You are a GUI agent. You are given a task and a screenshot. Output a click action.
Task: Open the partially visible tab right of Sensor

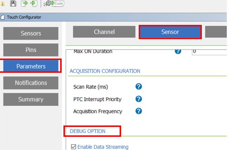(217, 32)
